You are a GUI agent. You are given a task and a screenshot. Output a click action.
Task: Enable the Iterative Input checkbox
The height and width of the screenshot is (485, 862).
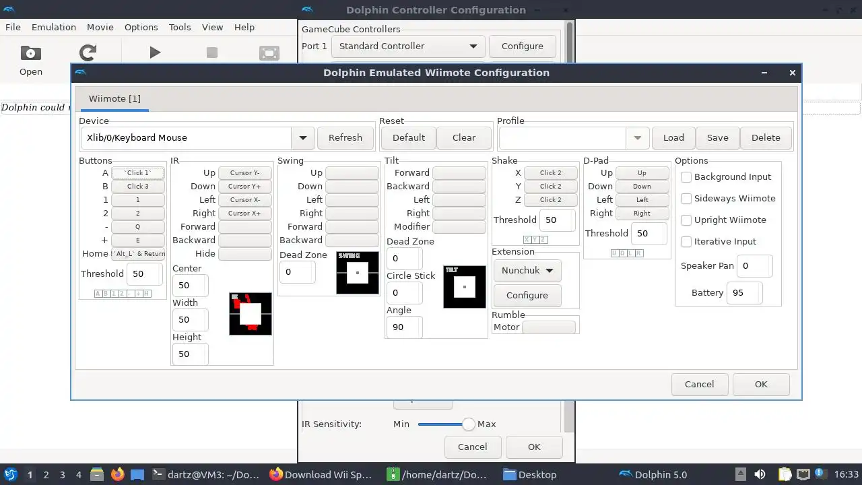tap(686, 241)
